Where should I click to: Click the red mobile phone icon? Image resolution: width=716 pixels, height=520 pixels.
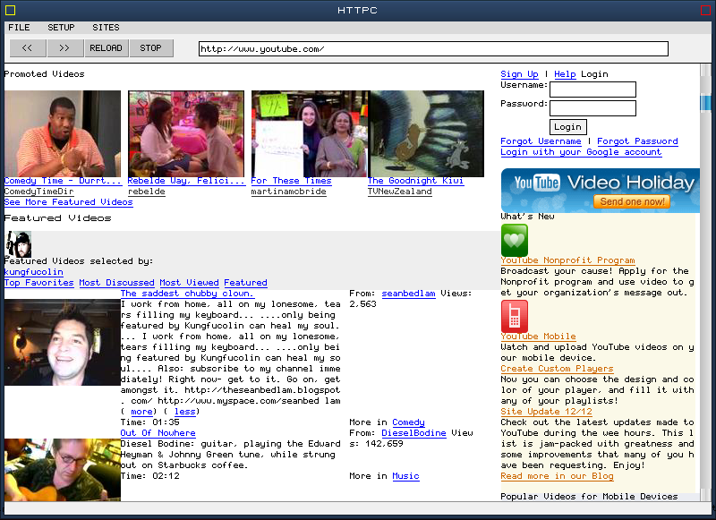514,316
